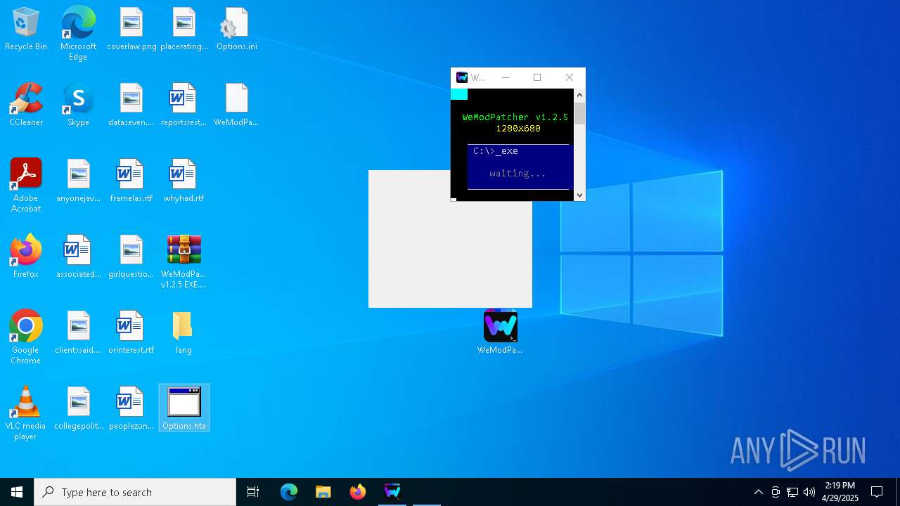This screenshot has width=900, height=506.
Task: Select the WeModPa v1.2.5 EXE archive icon
Action: click(184, 261)
